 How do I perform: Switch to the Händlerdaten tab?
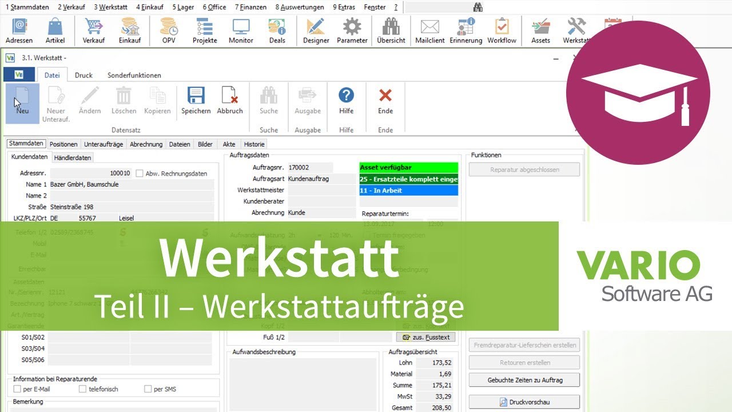point(73,158)
